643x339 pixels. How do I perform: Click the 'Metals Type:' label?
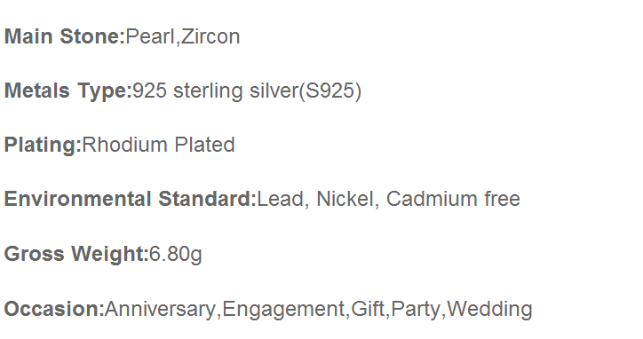[68, 91]
